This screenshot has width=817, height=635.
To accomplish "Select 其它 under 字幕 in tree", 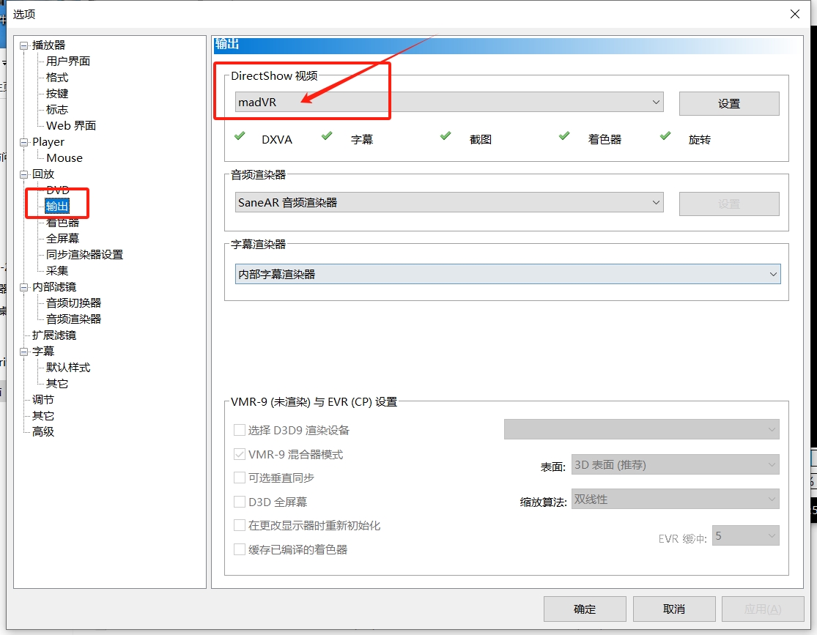I will pyautogui.click(x=57, y=384).
